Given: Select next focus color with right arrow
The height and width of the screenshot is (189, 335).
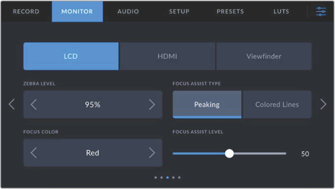Looking at the screenshot, I should tap(152, 153).
